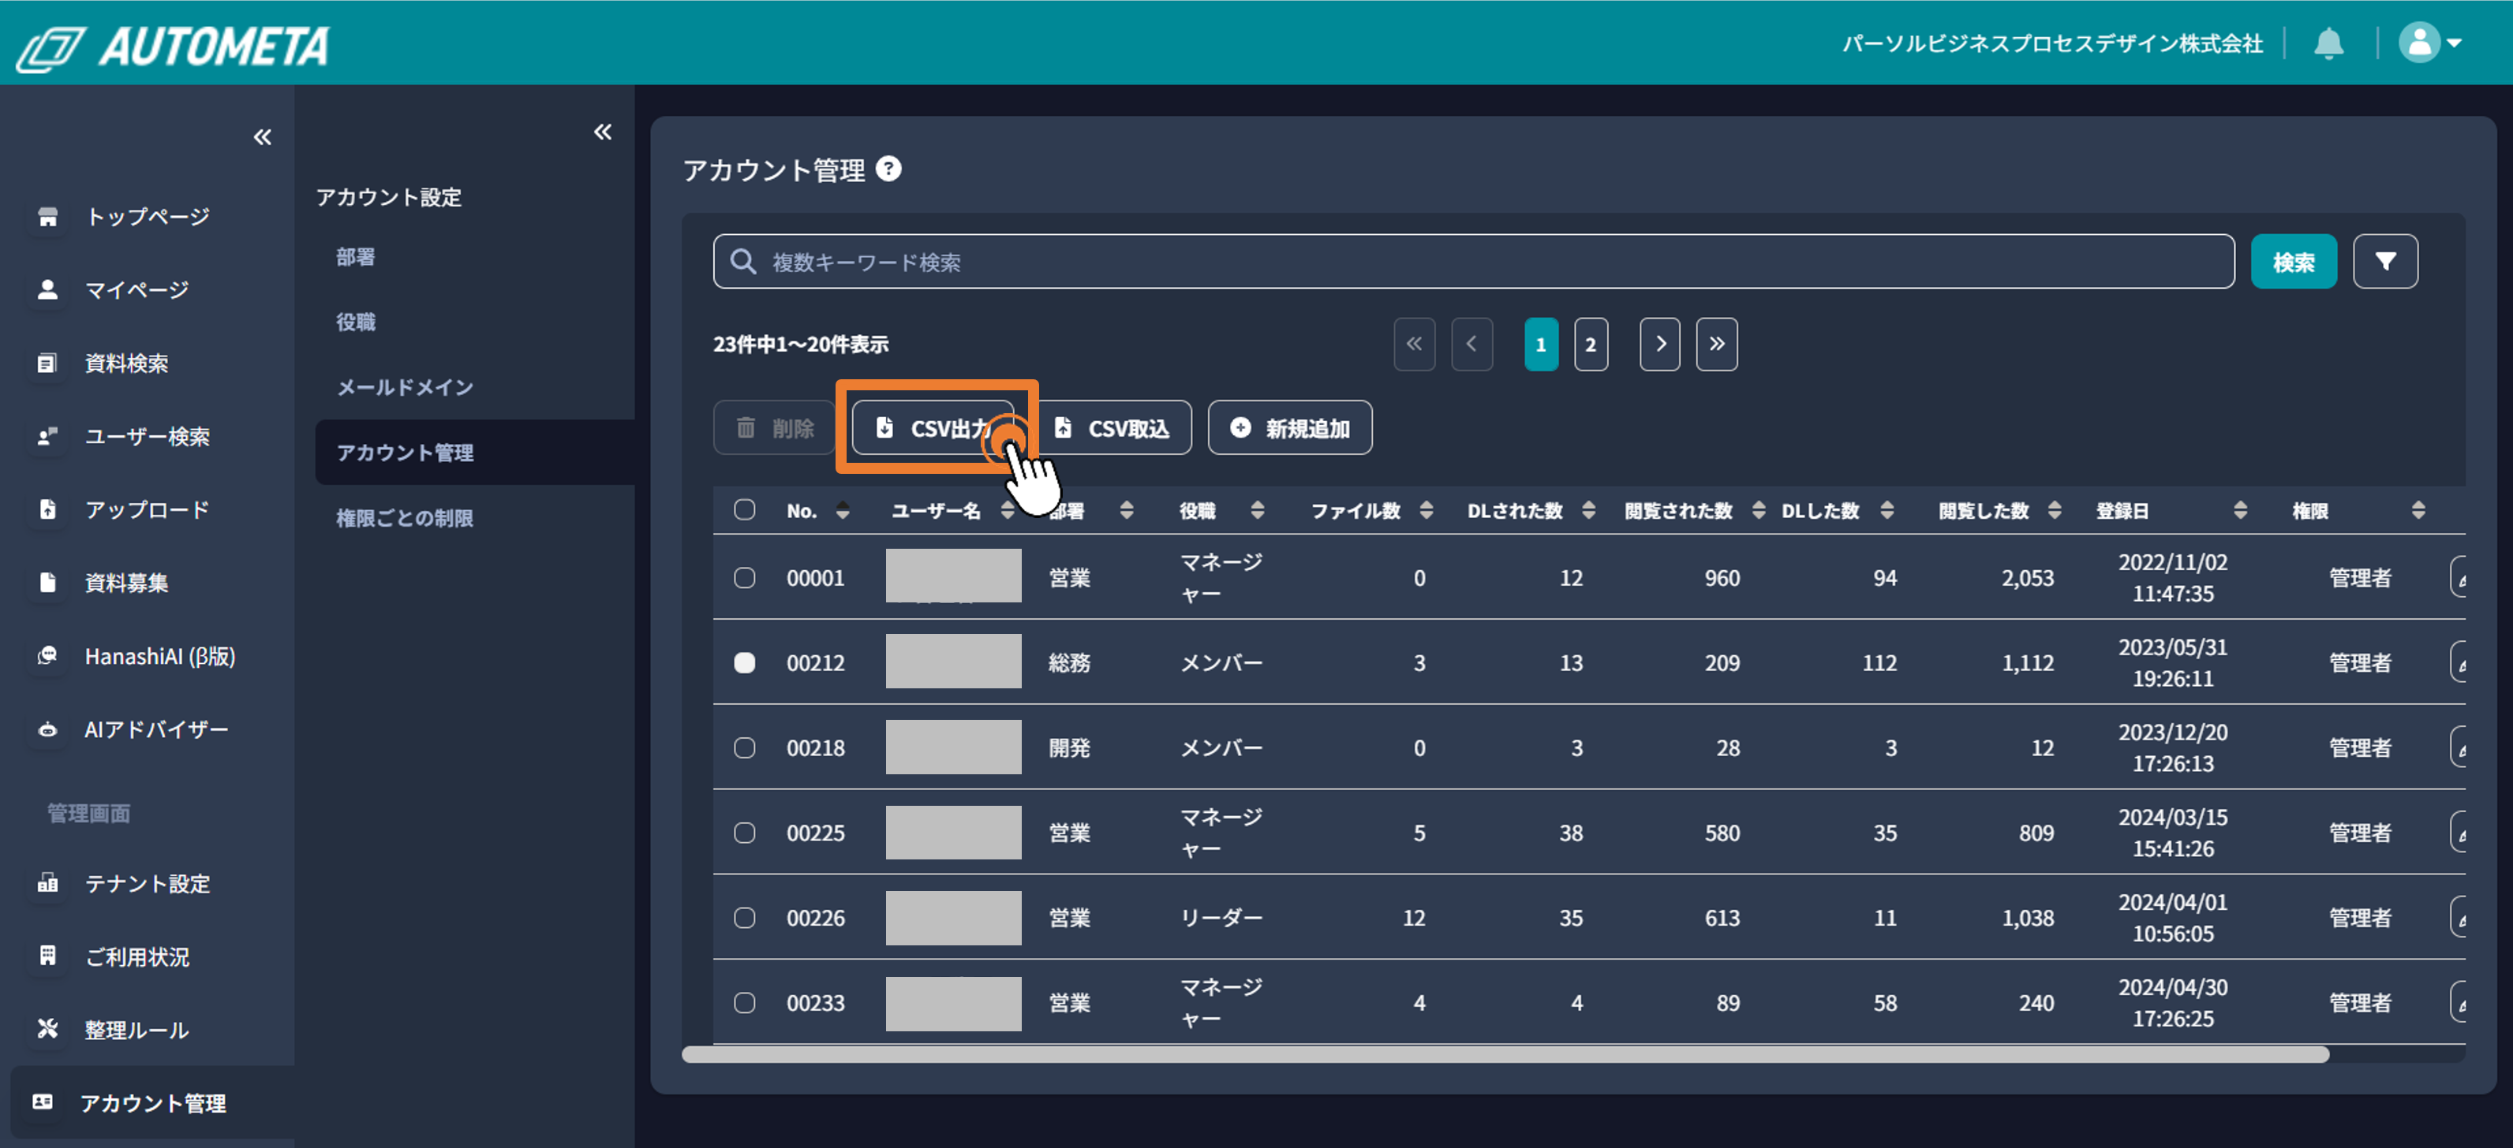Sort by No. column
Screen dimensions: 2513x1148
pyautogui.click(x=843, y=511)
